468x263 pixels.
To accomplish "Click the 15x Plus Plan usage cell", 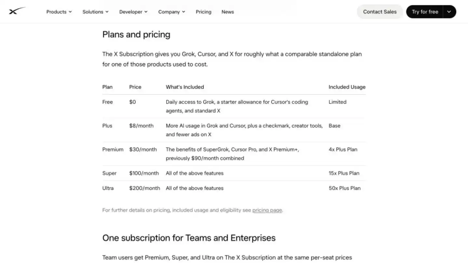I will coord(344,173).
